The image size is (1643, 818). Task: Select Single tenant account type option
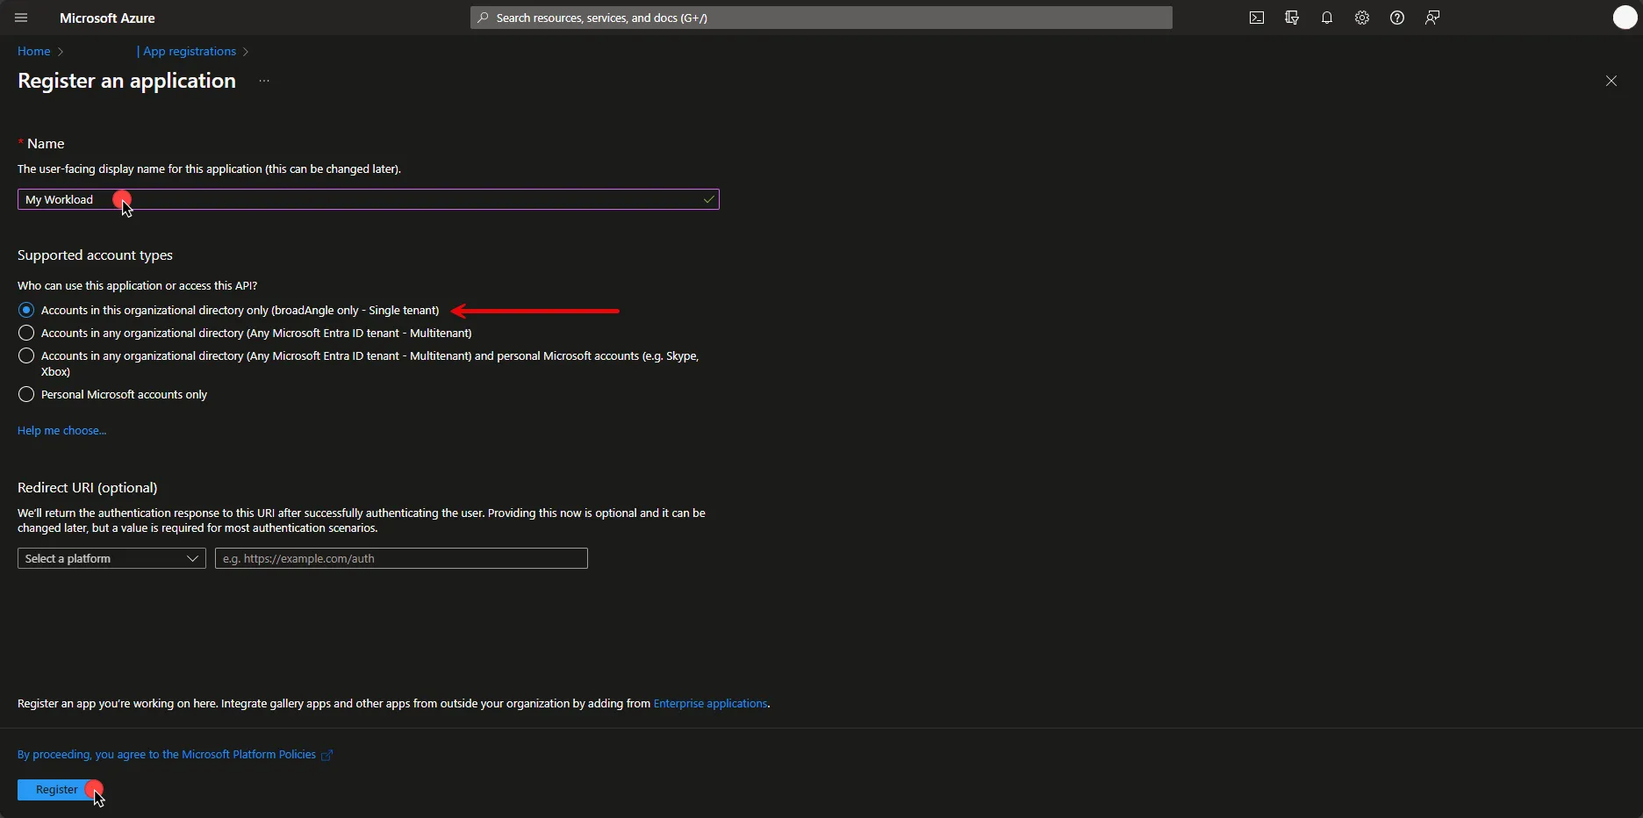click(26, 310)
